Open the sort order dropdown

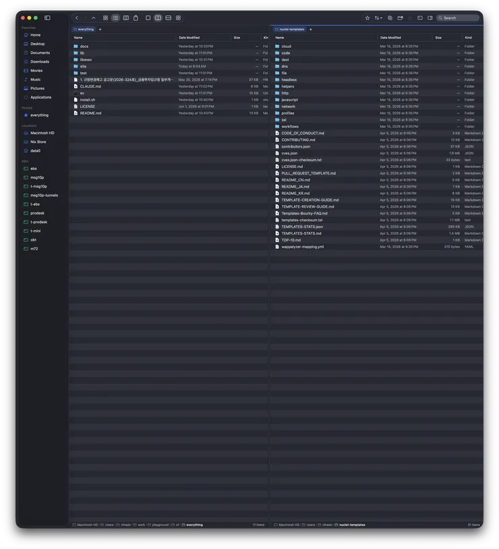coord(378,18)
